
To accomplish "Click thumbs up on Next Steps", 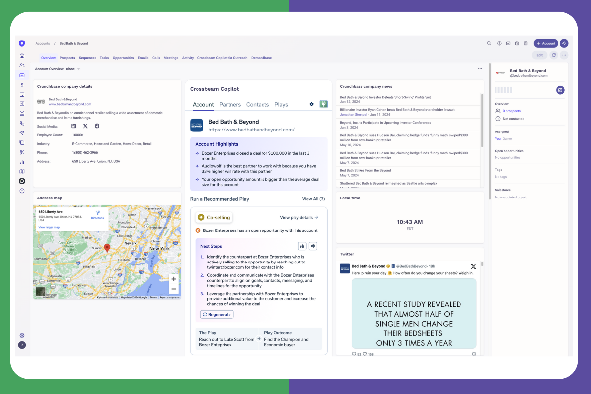I will click(x=302, y=246).
